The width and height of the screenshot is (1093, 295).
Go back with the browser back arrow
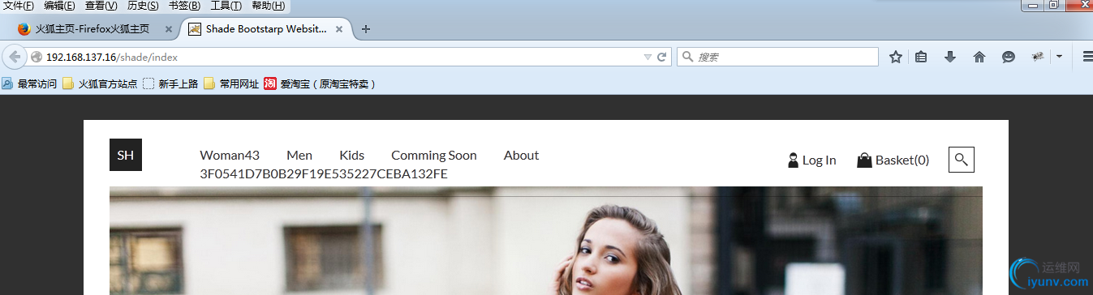14,57
